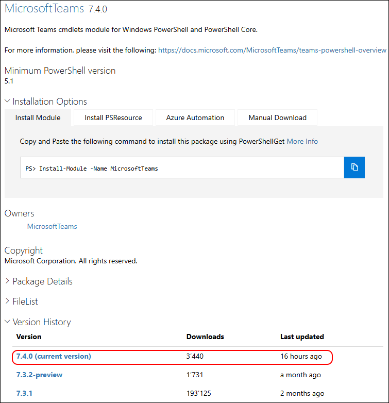Open the Azure Automation tab
The width and height of the screenshot is (389, 403).
195,117
